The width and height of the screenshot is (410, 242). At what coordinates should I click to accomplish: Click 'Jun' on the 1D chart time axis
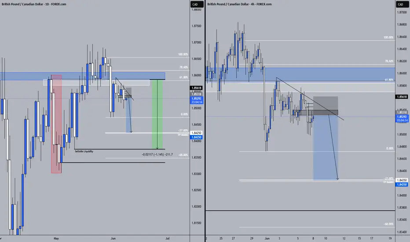[113, 238]
